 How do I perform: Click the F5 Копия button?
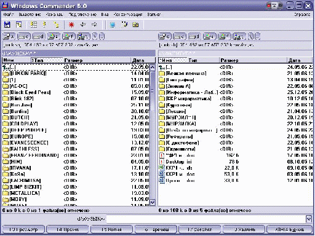click(111, 229)
